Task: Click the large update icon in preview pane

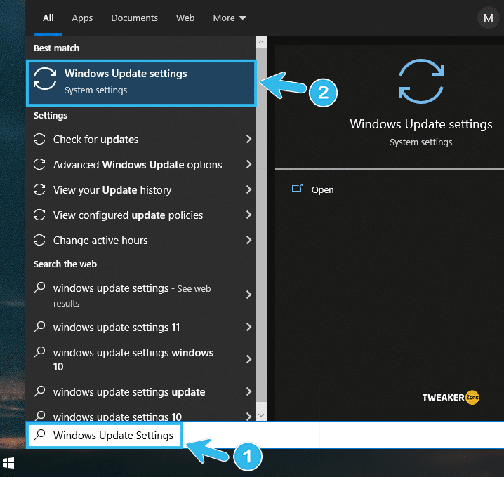Action: pyautogui.click(x=421, y=81)
